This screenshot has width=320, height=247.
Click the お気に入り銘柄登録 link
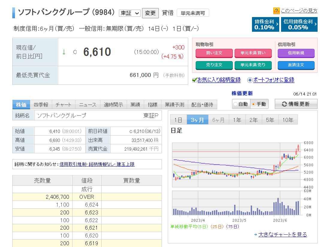pos(219,80)
